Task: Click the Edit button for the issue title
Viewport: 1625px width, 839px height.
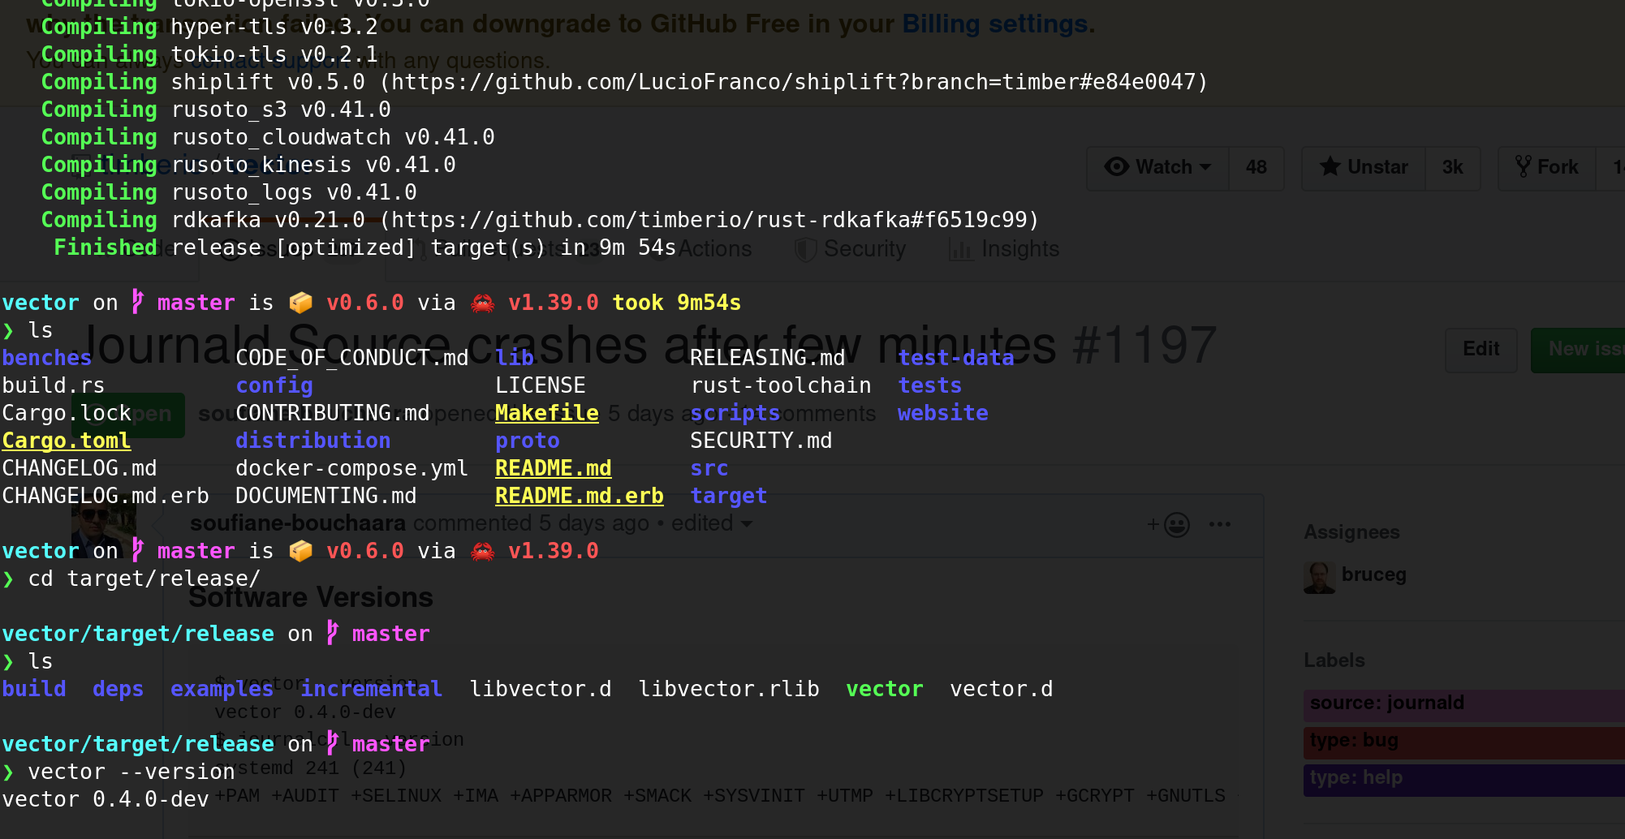Action: 1481,350
